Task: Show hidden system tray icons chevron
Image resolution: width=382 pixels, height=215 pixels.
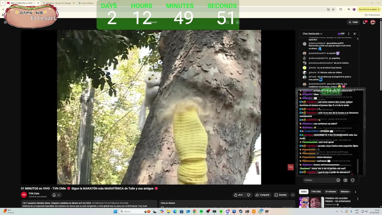Action: tap(337, 211)
